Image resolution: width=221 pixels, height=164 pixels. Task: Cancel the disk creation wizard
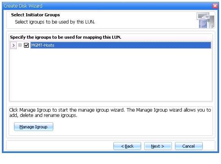189,146
